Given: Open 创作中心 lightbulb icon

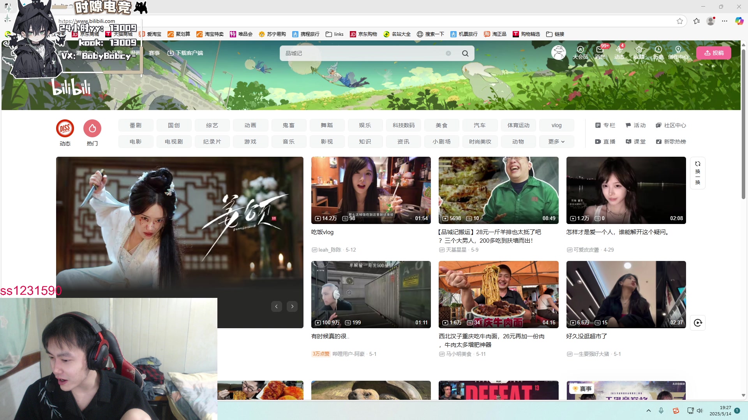Looking at the screenshot, I should (678, 52).
